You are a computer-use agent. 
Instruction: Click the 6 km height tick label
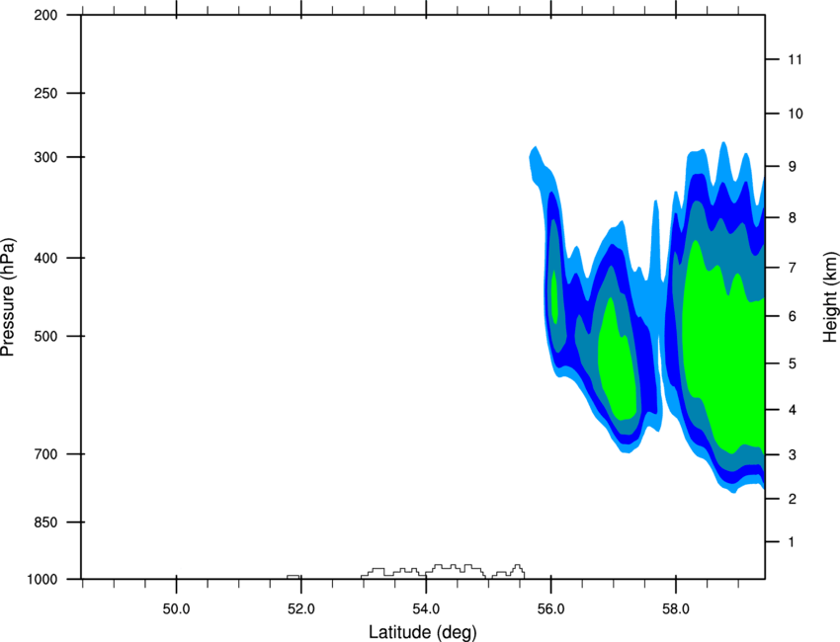[x=792, y=316]
